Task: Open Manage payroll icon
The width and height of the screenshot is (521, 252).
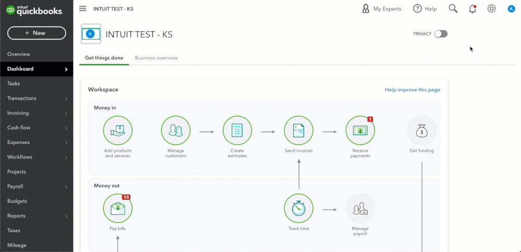Action: tap(360, 209)
